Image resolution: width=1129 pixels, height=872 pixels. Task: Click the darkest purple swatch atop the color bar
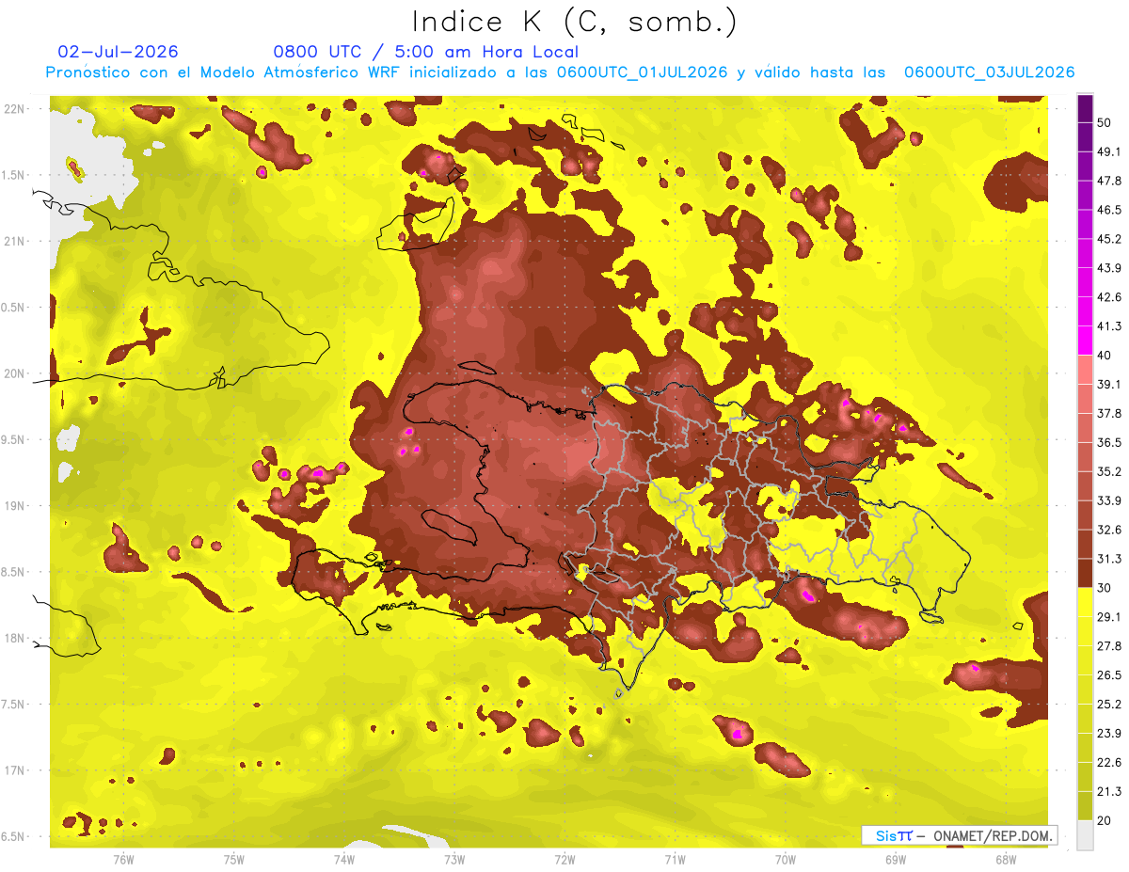coord(1085,108)
